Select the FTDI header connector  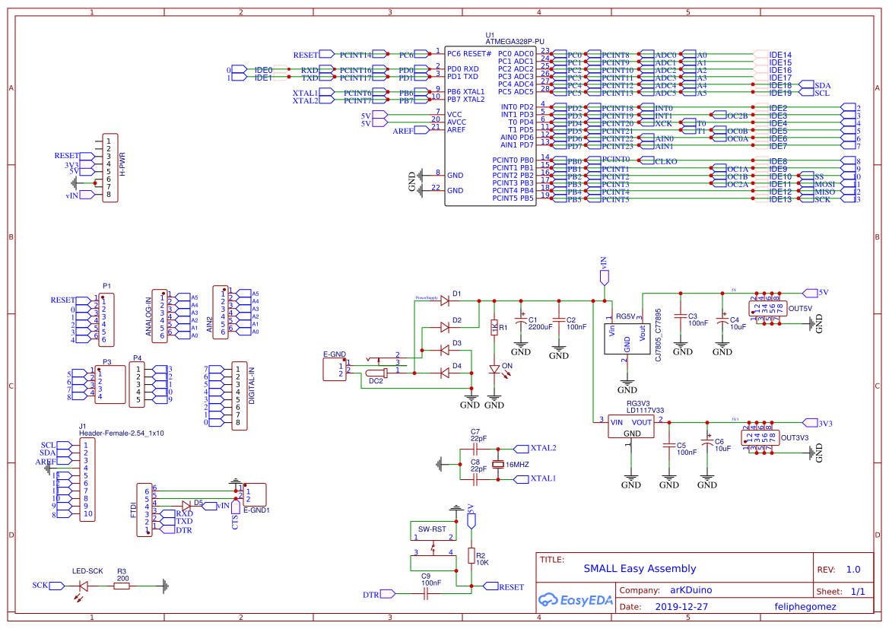click(144, 510)
